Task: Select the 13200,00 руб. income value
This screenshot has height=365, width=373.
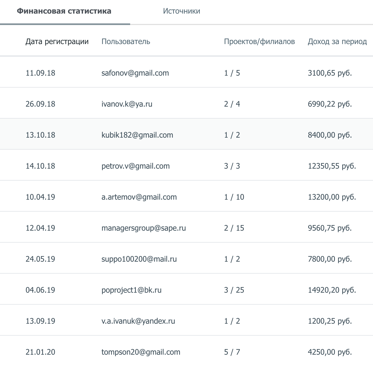Action: (332, 197)
